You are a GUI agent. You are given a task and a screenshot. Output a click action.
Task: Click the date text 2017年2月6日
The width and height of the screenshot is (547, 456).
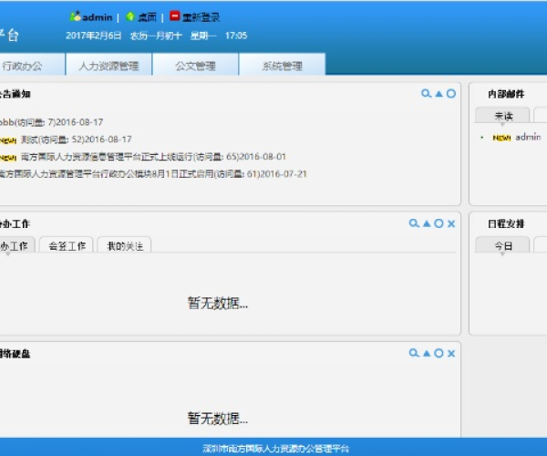point(94,36)
